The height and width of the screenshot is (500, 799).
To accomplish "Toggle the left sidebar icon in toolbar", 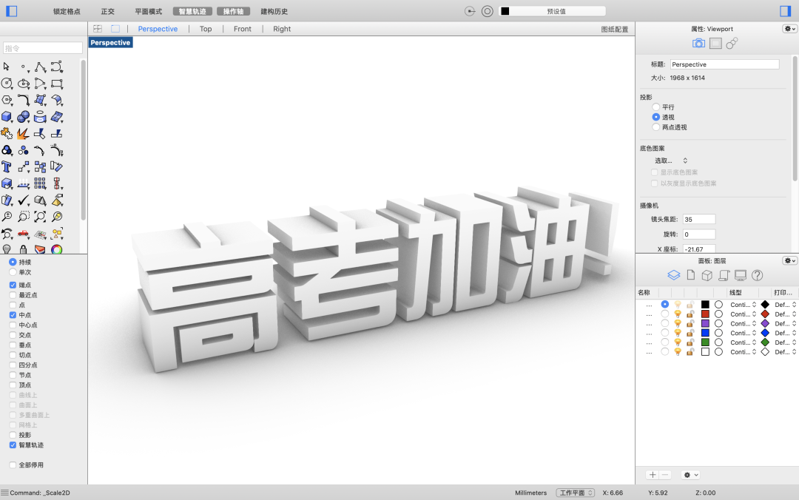I will tap(11, 11).
